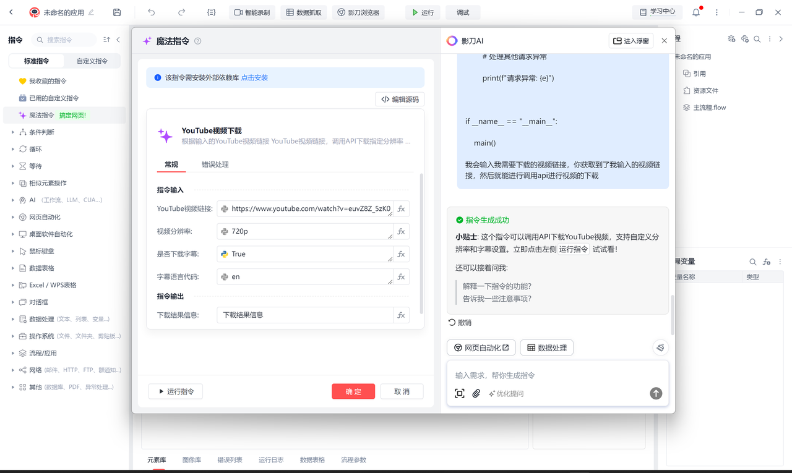Click 撤销 under the AI response
The height and width of the screenshot is (473, 792).
pyautogui.click(x=460, y=323)
